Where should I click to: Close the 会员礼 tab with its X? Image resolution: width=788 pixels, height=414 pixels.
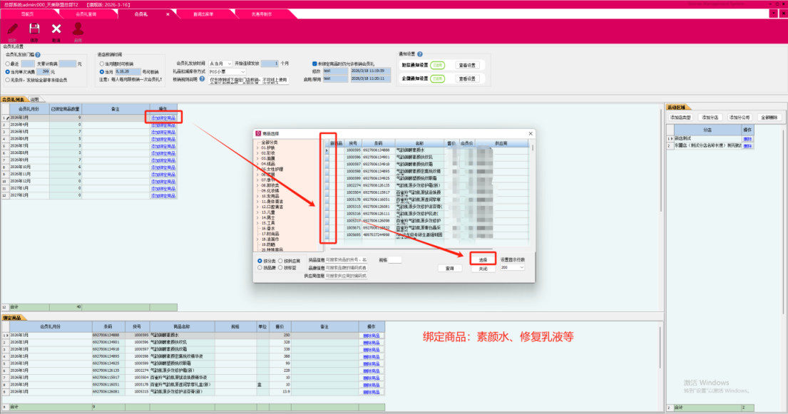[168, 14]
